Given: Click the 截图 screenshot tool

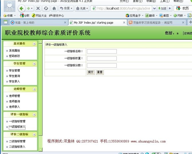Looking at the screenshot, I should pyautogui.click(x=164, y=15).
